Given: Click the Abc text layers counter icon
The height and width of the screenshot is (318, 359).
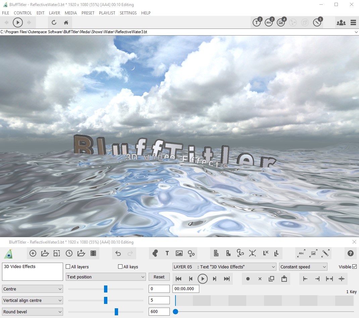Looking at the screenshot, I should tap(269, 22).
